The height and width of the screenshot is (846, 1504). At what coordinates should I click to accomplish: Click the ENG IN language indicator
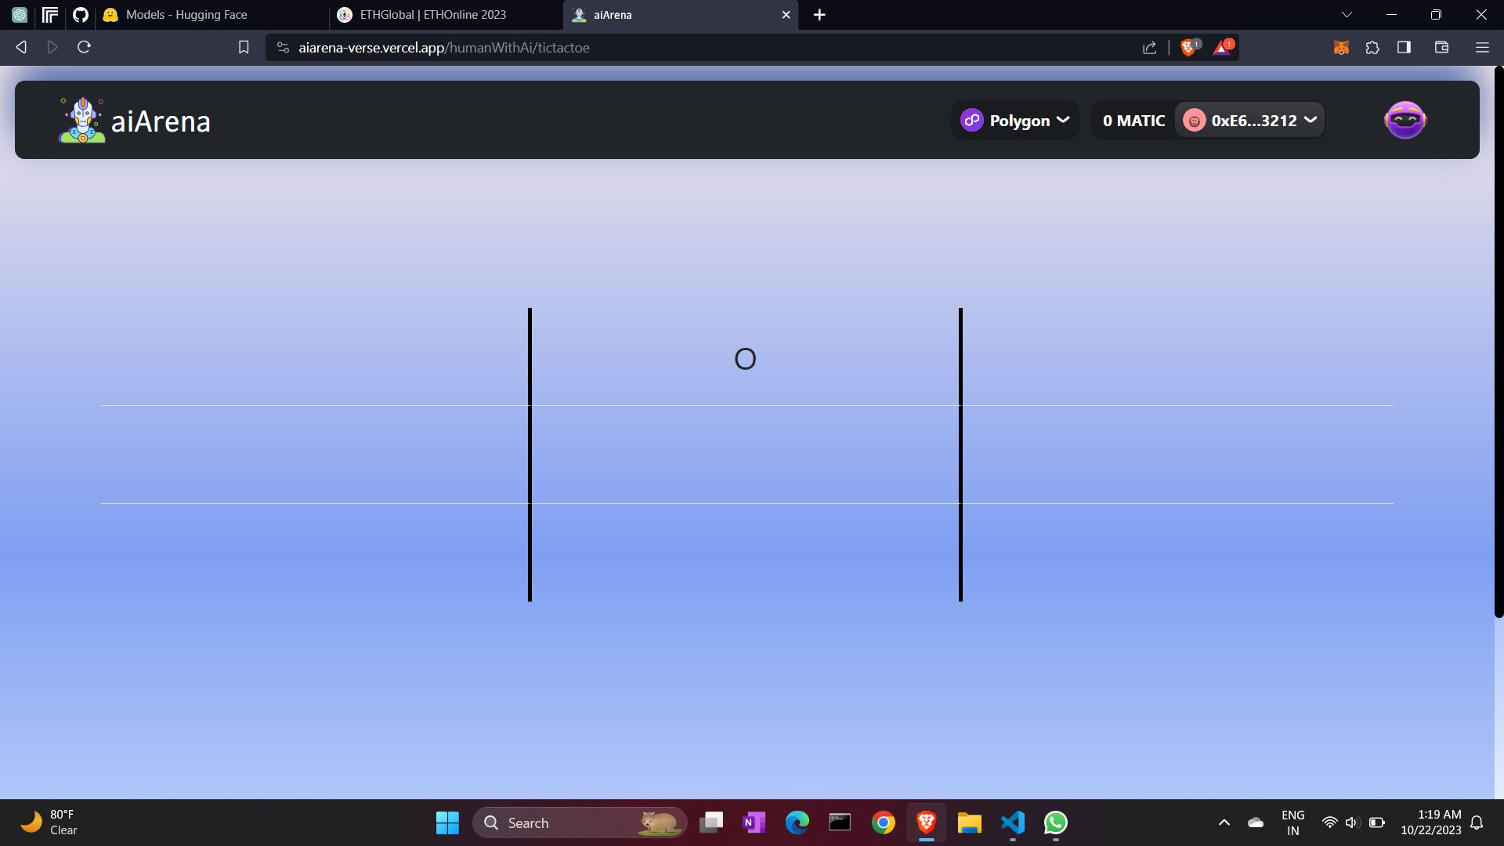pos(1293,822)
